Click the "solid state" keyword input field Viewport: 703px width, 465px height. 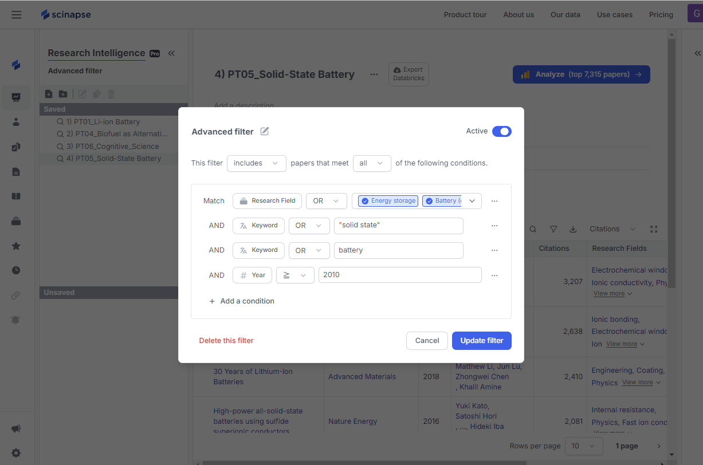pos(398,226)
